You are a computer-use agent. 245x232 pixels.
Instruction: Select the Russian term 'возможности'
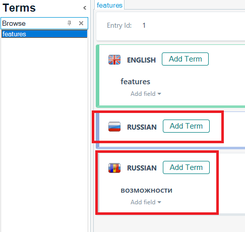147,191
